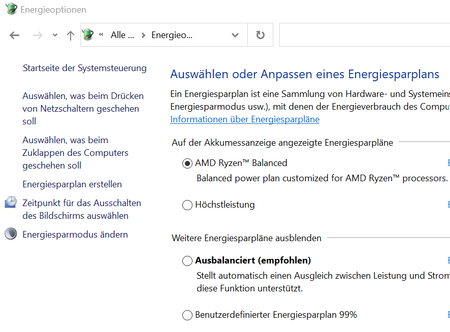The width and height of the screenshot is (450, 332).
Task: Click the moon icon beside Energiesparmodus ändern
Action: (x=11, y=234)
